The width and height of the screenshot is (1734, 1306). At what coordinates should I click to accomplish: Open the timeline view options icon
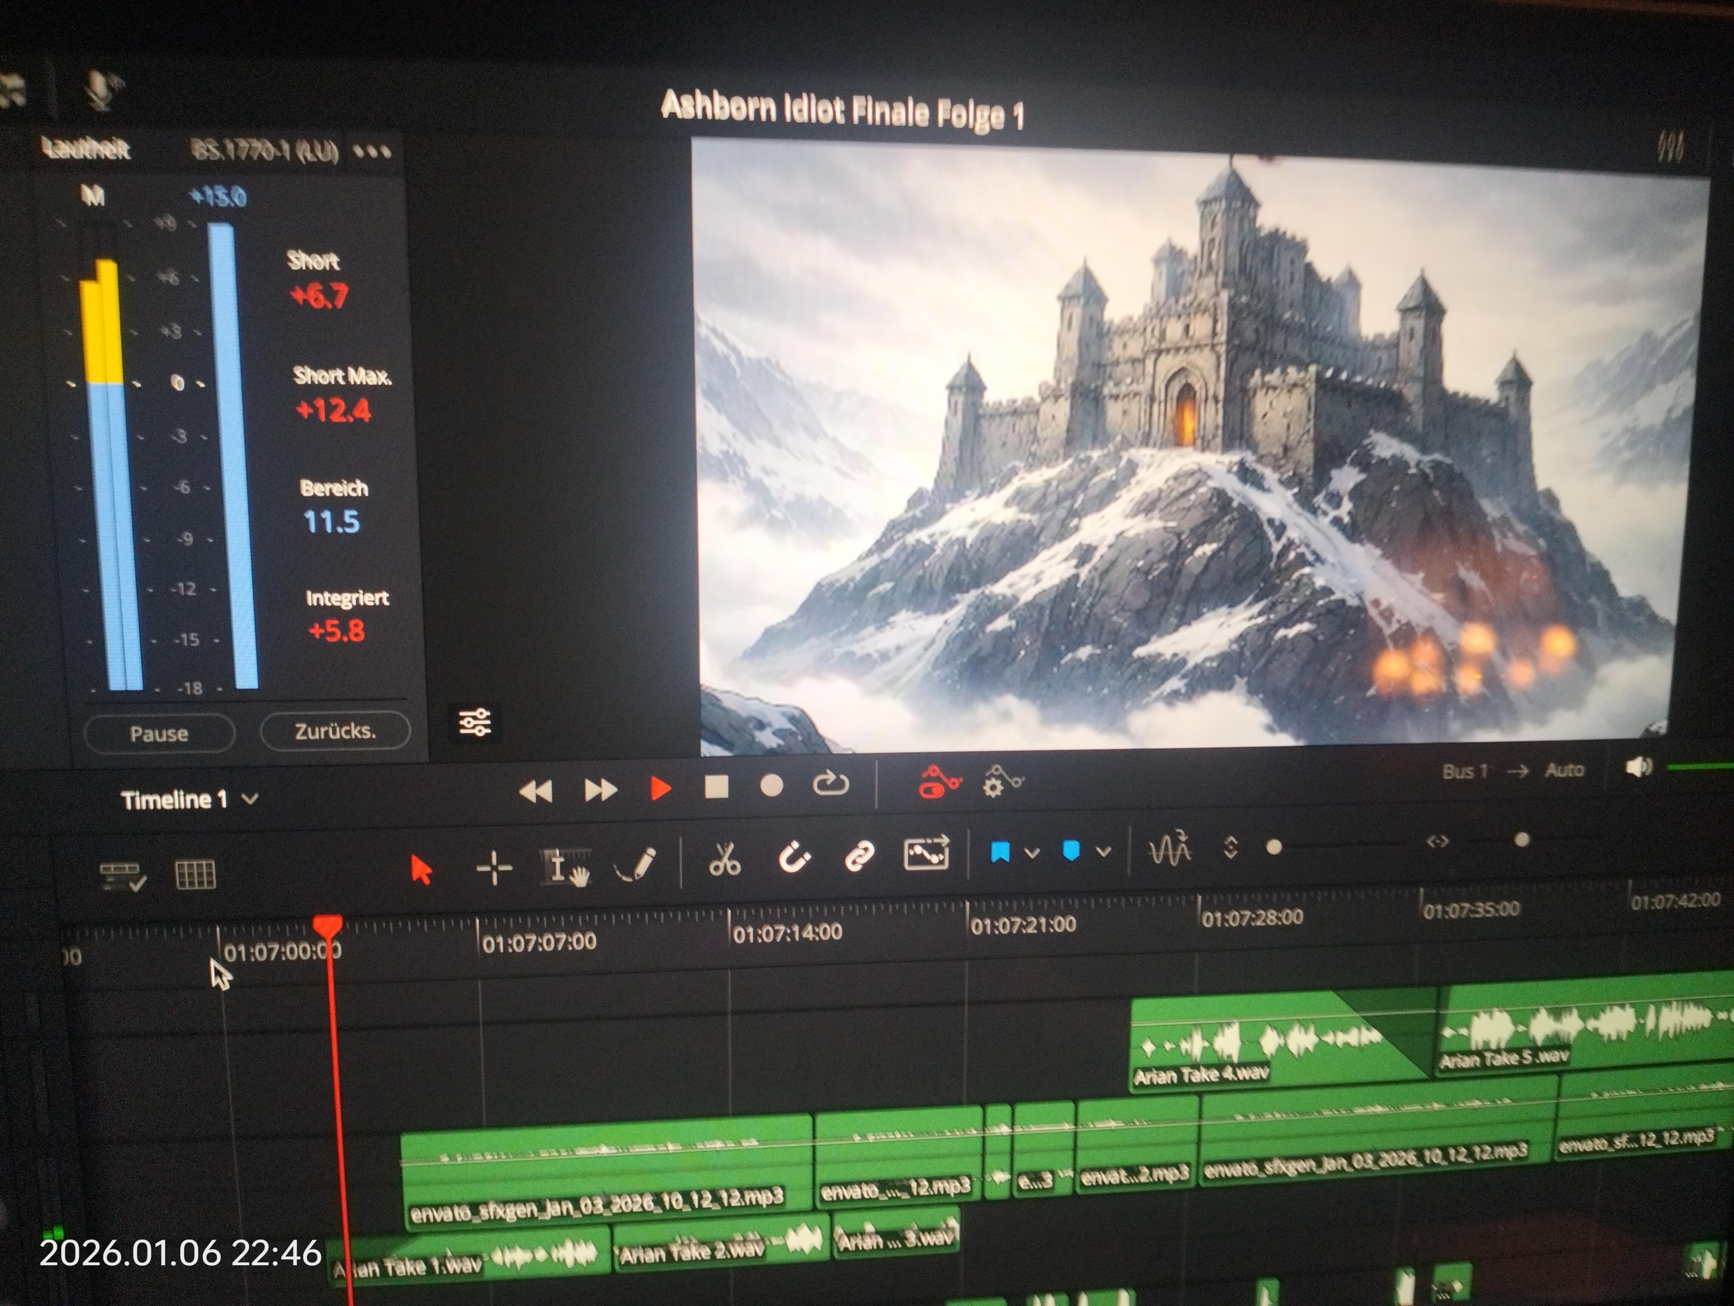pyautogui.click(x=123, y=877)
